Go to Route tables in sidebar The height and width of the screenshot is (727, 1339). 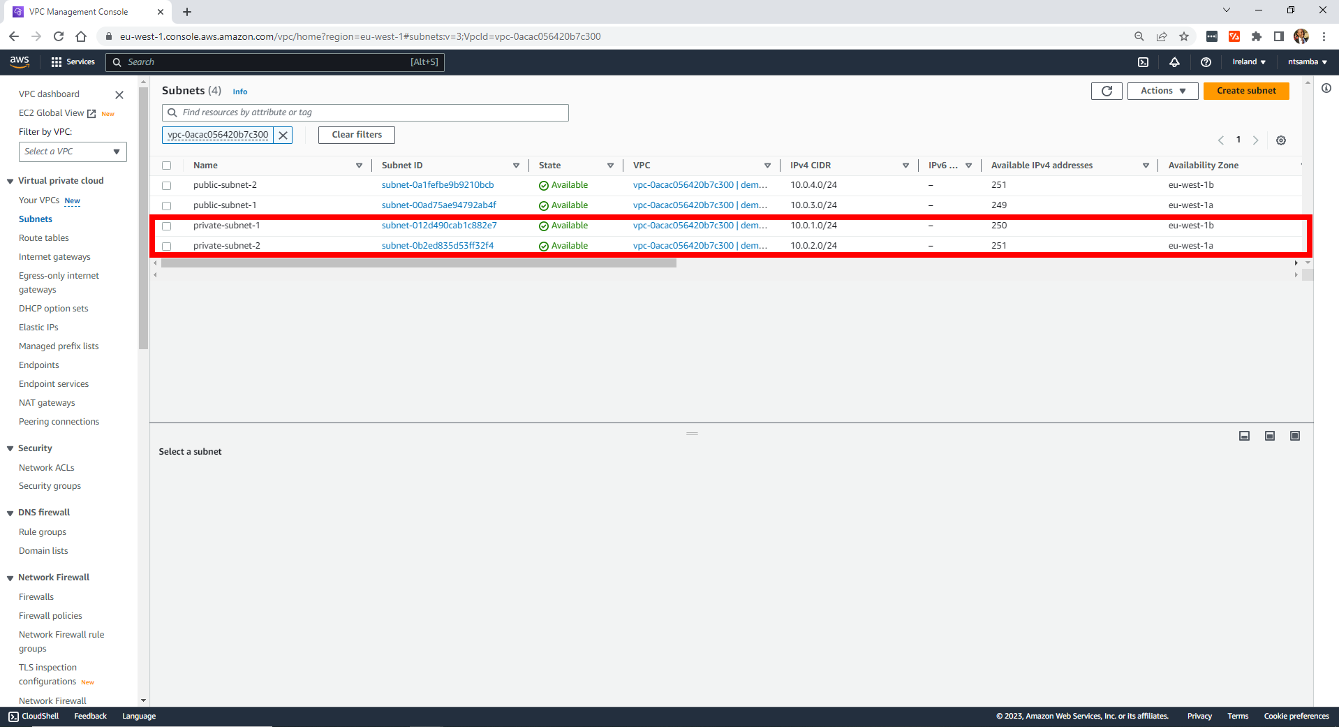pyautogui.click(x=44, y=238)
